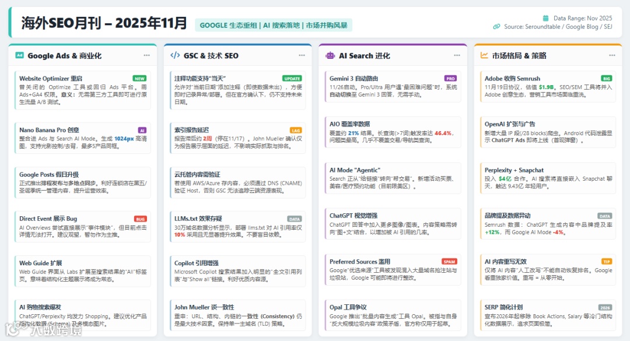Click the $1.9B value in Adobe card

[x=547, y=87]
